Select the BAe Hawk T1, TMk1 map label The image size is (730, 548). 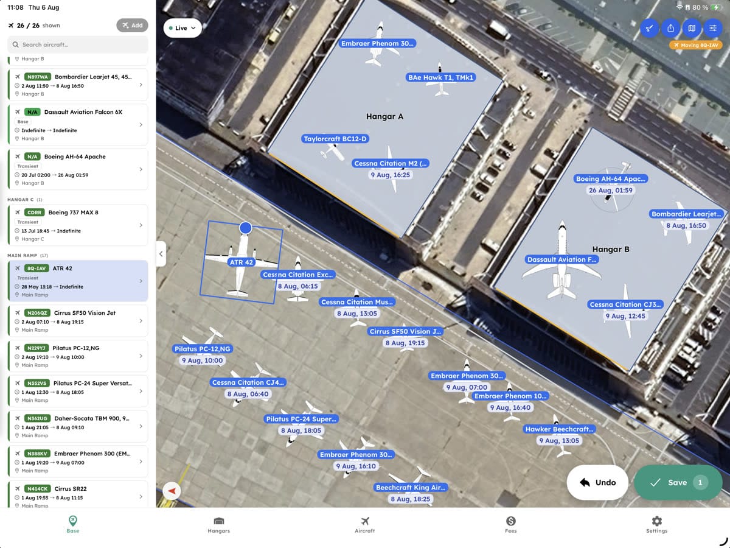pyautogui.click(x=441, y=77)
